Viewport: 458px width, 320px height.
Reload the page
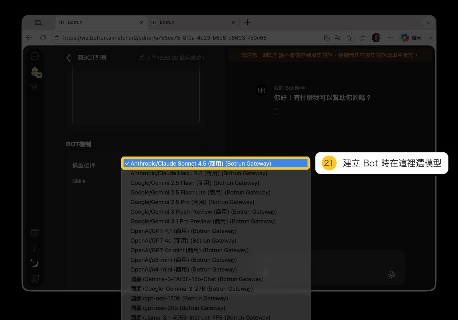(43, 38)
